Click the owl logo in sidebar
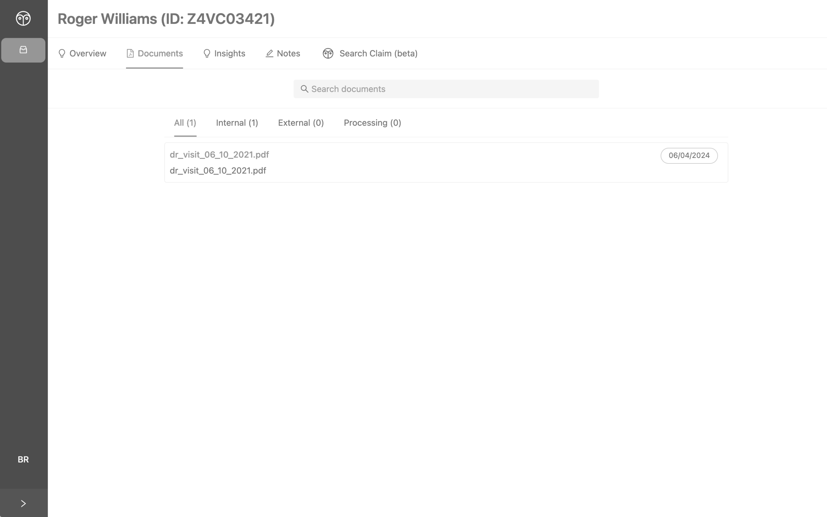Screen dimensions: 827x517 23,18
